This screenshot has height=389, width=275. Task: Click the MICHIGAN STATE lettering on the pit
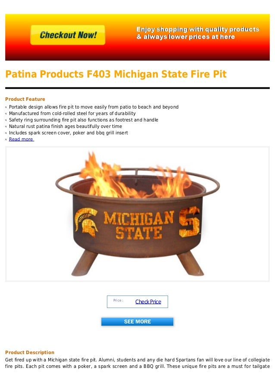139,225
